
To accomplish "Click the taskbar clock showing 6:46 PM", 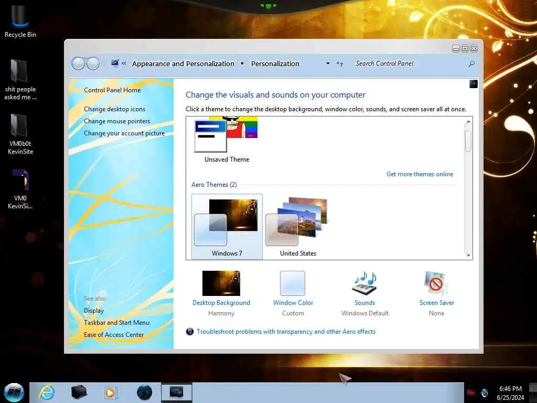I will pyautogui.click(x=510, y=393).
